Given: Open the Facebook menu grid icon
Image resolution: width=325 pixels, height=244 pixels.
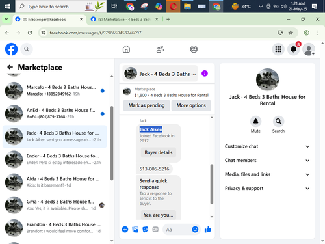Looking at the screenshot, I should (278, 49).
